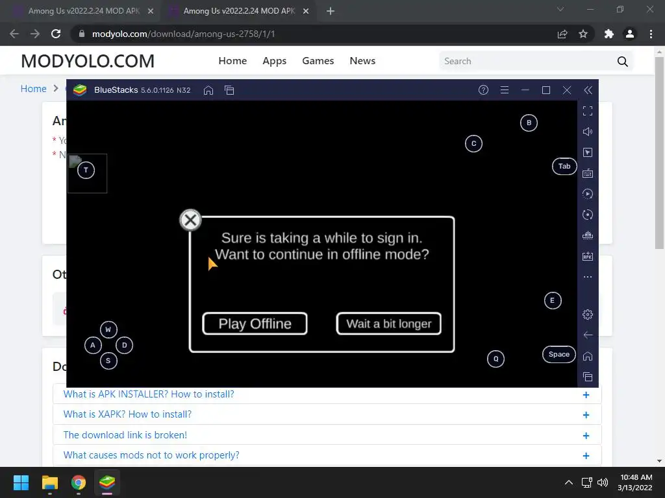This screenshot has height=498, width=665.
Task: Open Chrome profile avatar icon
Action: tap(630, 34)
